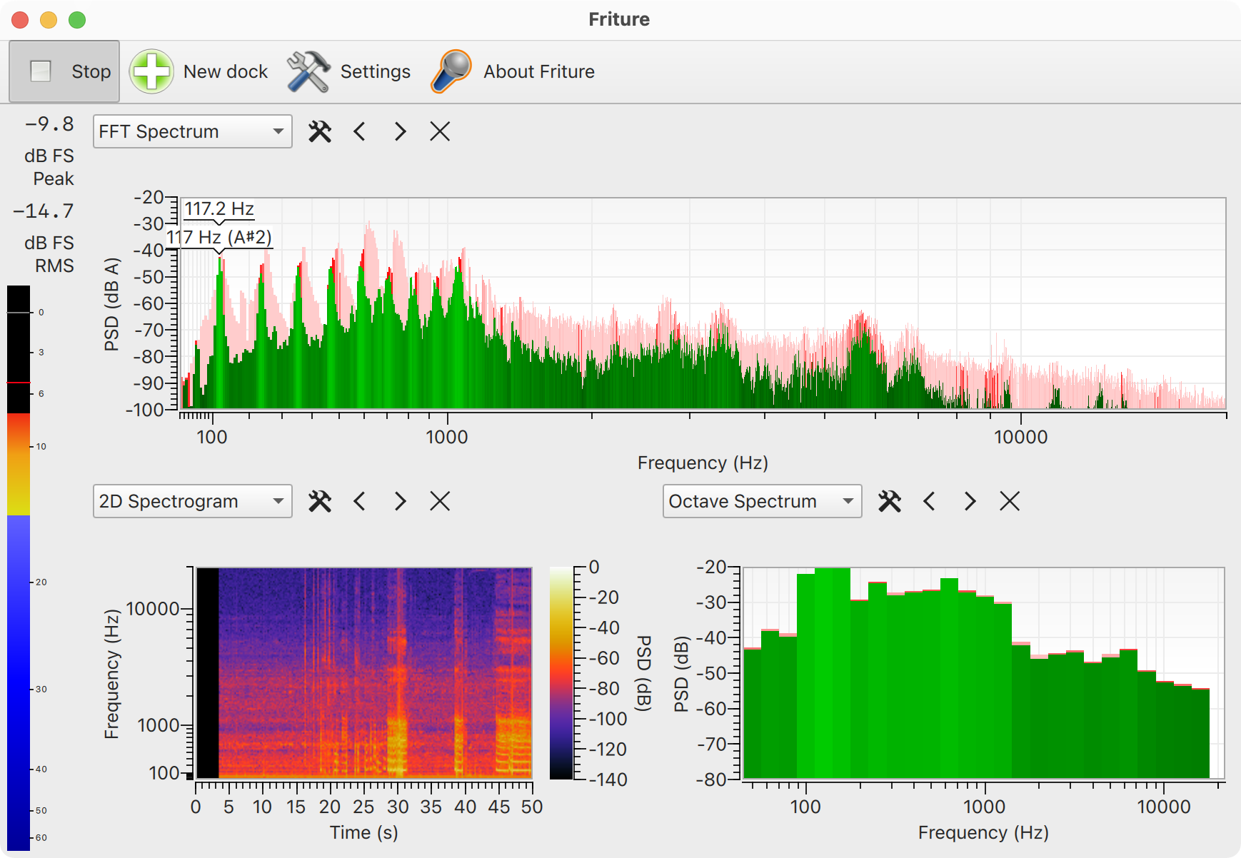Open Settings via the tools icon
1241x858 pixels.
(x=308, y=71)
